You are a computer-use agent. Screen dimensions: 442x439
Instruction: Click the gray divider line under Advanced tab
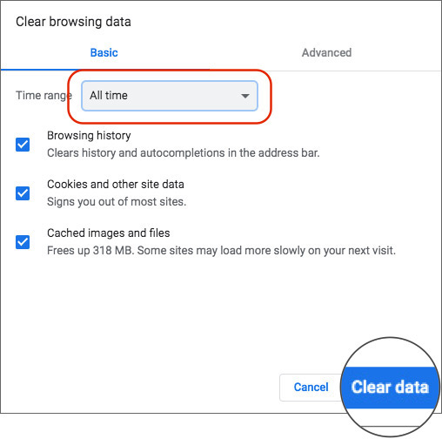point(325,71)
